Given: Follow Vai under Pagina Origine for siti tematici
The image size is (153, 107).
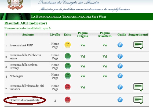Looking at the screenshot, I should pyautogui.click(x=83, y=87).
